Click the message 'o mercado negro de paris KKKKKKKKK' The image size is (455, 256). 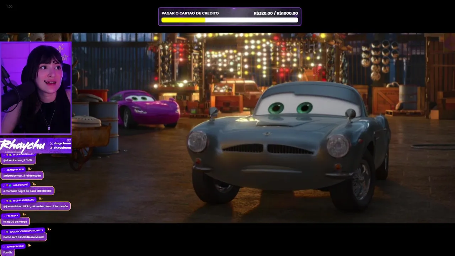click(27, 191)
